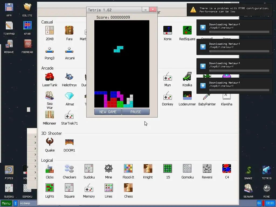Launch the Chess game
The image size is (276, 207).
(x=128, y=188)
